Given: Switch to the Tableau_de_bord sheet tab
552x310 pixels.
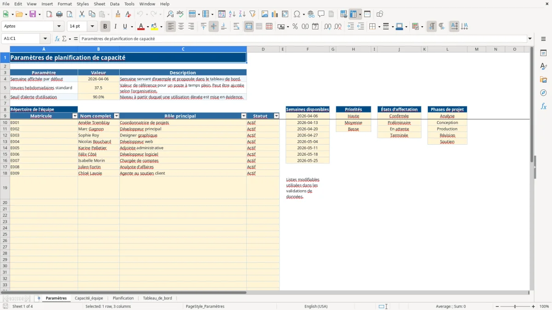Looking at the screenshot, I should [x=157, y=298].
